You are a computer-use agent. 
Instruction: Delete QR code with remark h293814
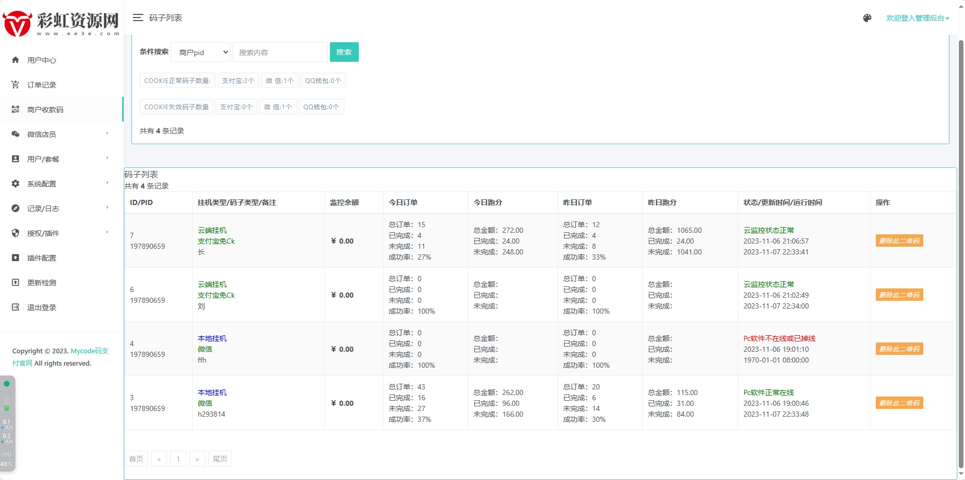point(899,403)
